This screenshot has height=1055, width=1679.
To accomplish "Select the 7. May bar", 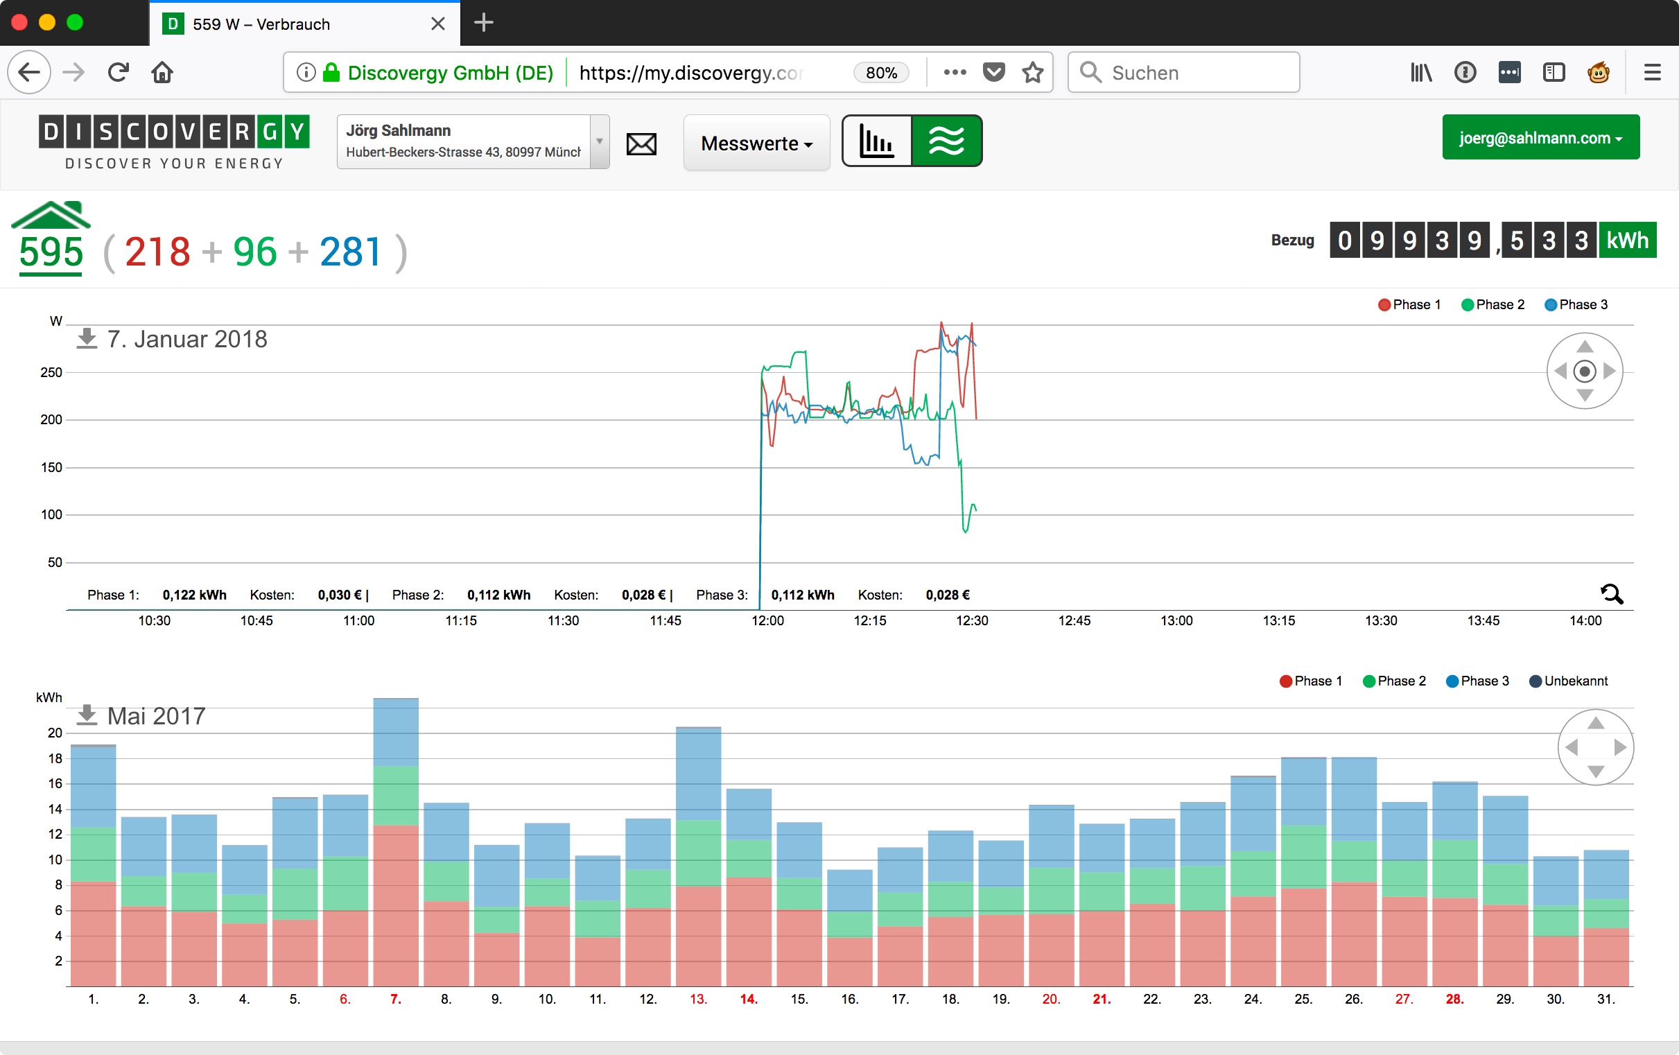I will pos(396,842).
